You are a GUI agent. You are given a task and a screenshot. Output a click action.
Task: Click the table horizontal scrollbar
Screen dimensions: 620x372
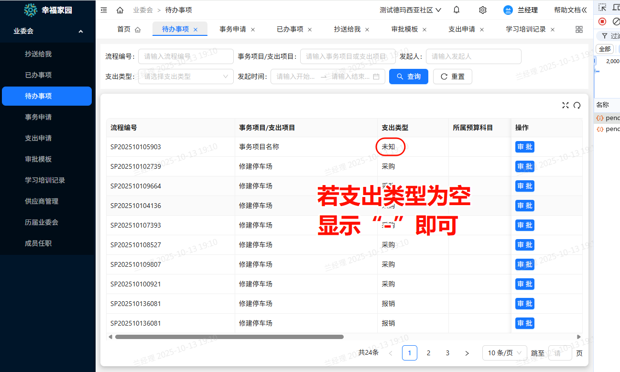point(229,337)
